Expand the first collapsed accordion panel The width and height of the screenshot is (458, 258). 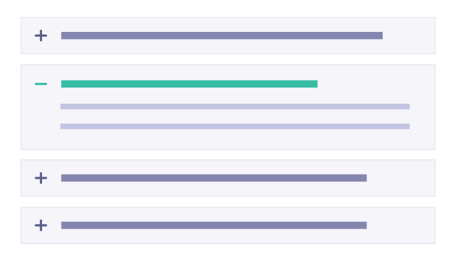tap(228, 36)
